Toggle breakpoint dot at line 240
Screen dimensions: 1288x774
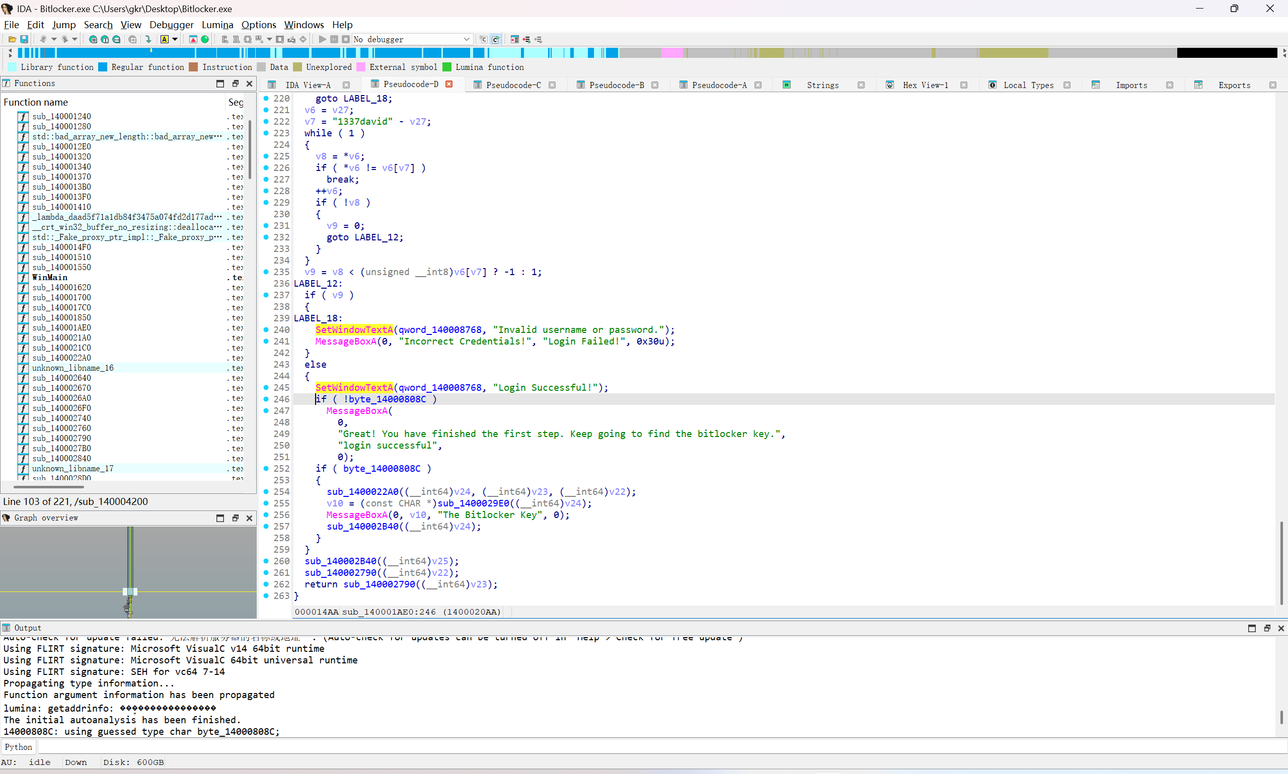266,329
